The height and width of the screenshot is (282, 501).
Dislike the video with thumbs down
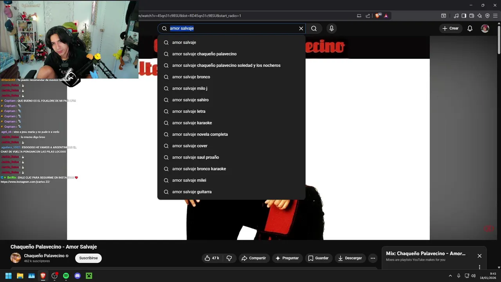[x=229, y=258]
